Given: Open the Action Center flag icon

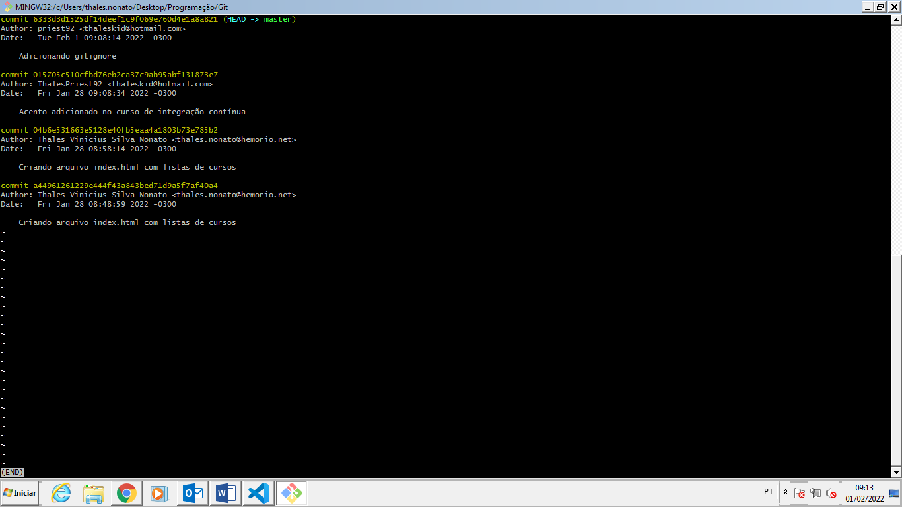Looking at the screenshot, I should coord(799,493).
